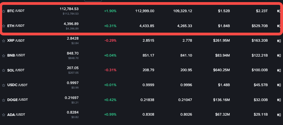Open the ETH/USDT candlestick chart icon
283x125 pixels.
(279, 26)
